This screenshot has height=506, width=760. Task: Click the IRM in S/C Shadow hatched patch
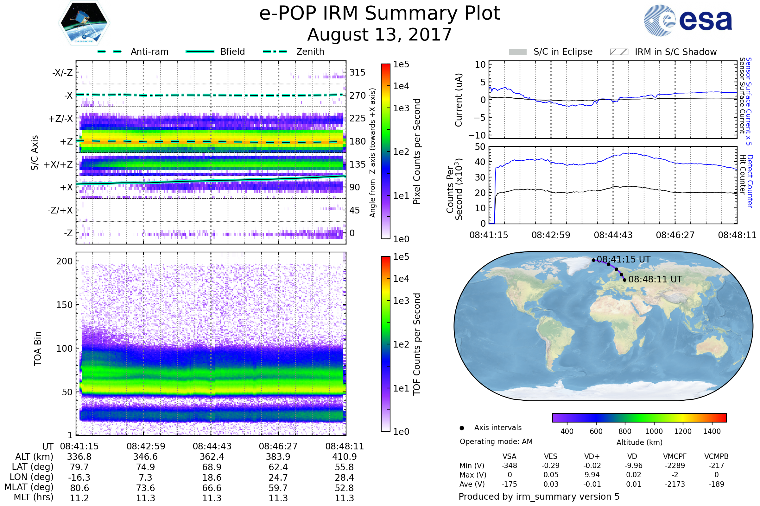pos(619,52)
